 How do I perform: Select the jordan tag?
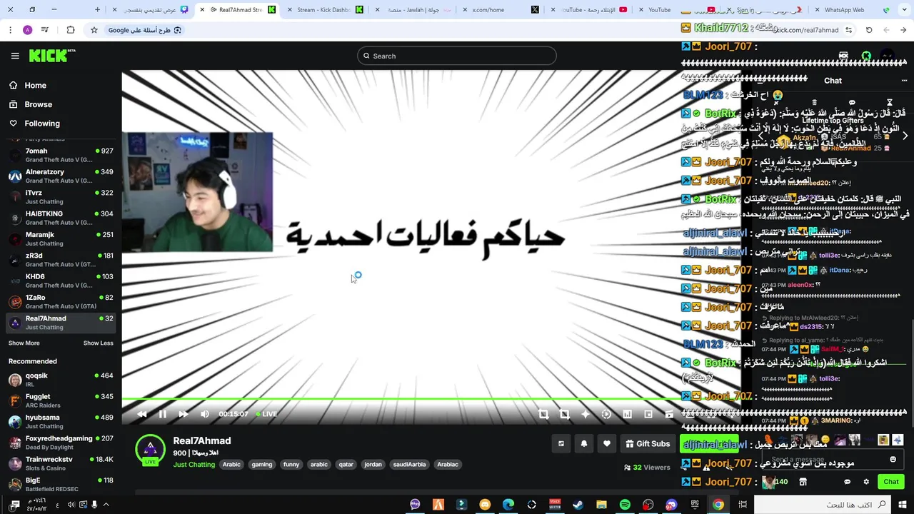[373, 465]
